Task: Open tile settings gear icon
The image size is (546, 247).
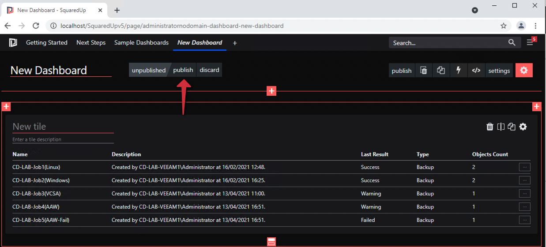Action: pyautogui.click(x=523, y=127)
